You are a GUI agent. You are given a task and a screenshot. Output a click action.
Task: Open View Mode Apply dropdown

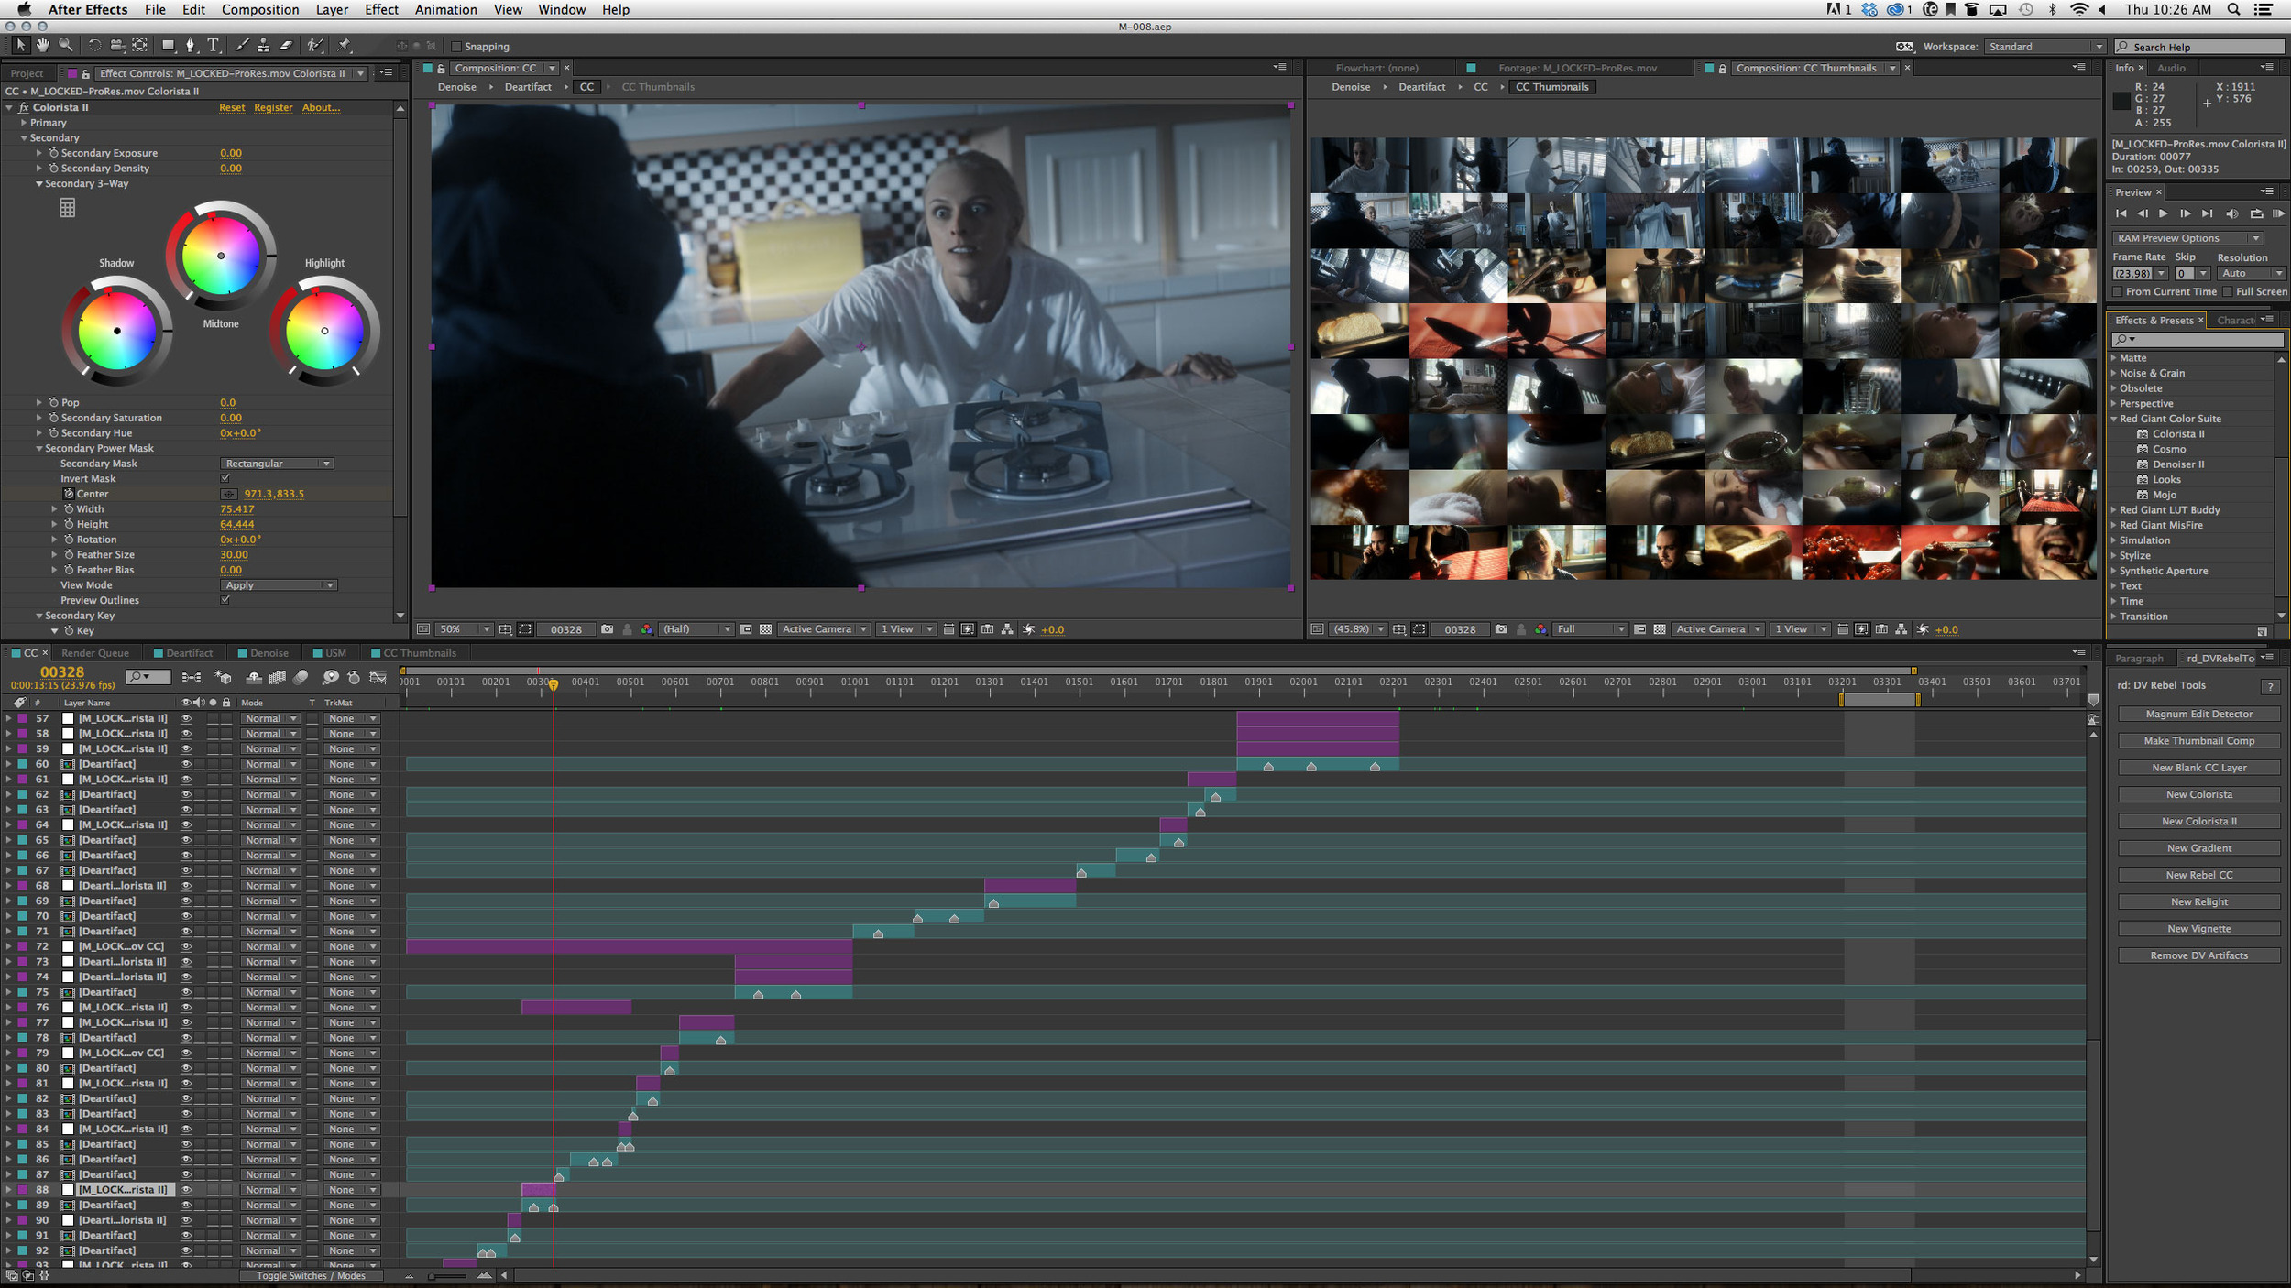point(279,585)
